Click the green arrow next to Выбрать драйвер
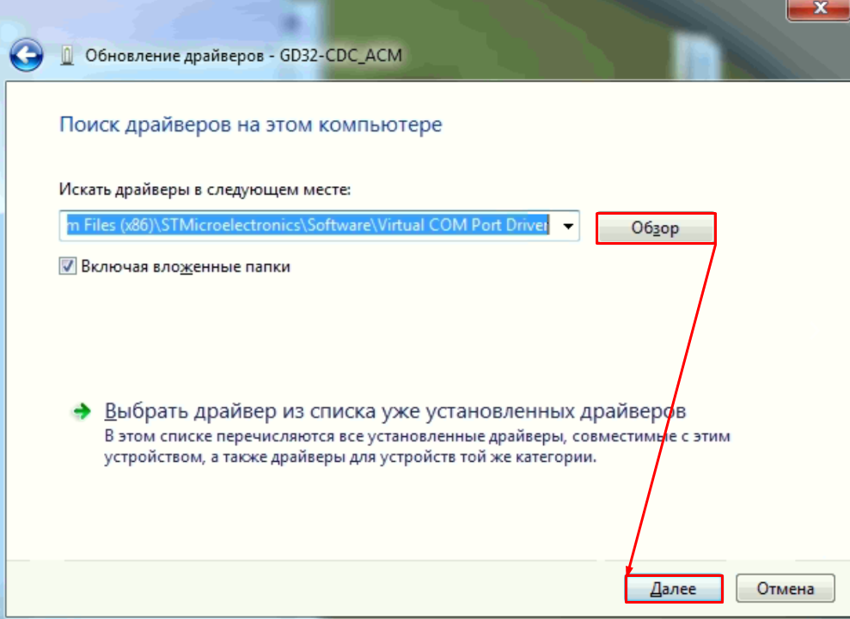Viewport: 850px width, 619px height. point(82,411)
